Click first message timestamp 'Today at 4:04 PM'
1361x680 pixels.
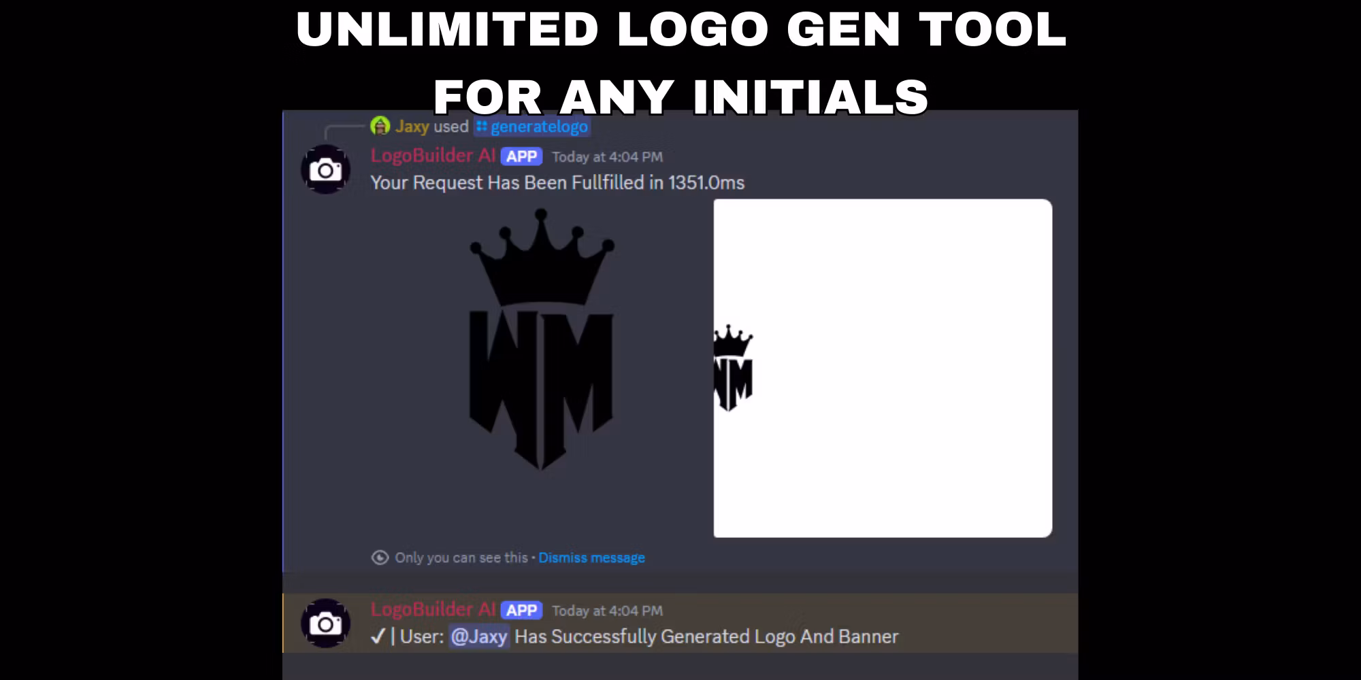pos(607,157)
